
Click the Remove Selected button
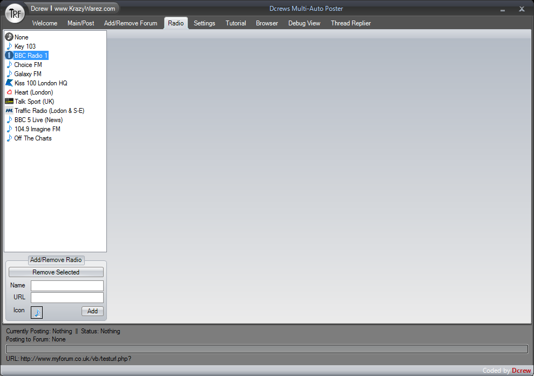56,272
